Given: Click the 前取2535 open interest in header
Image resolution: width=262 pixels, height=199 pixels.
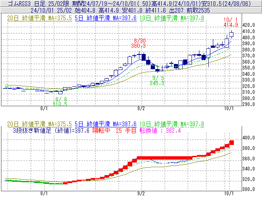Looking at the screenshot, I should pyautogui.click(x=198, y=10).
